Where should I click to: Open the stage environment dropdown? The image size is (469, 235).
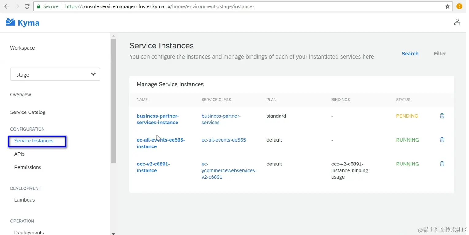(55, 74)
